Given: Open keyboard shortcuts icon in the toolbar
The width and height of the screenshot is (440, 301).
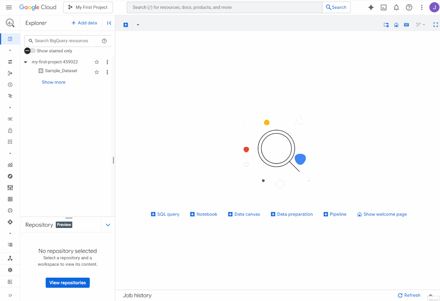Looking at the screenshot, I should (x=406, y=25).
